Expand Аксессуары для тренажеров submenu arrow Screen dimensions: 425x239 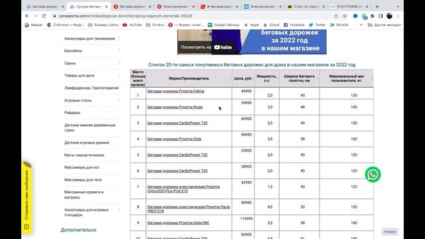click(x=119, y=39)
